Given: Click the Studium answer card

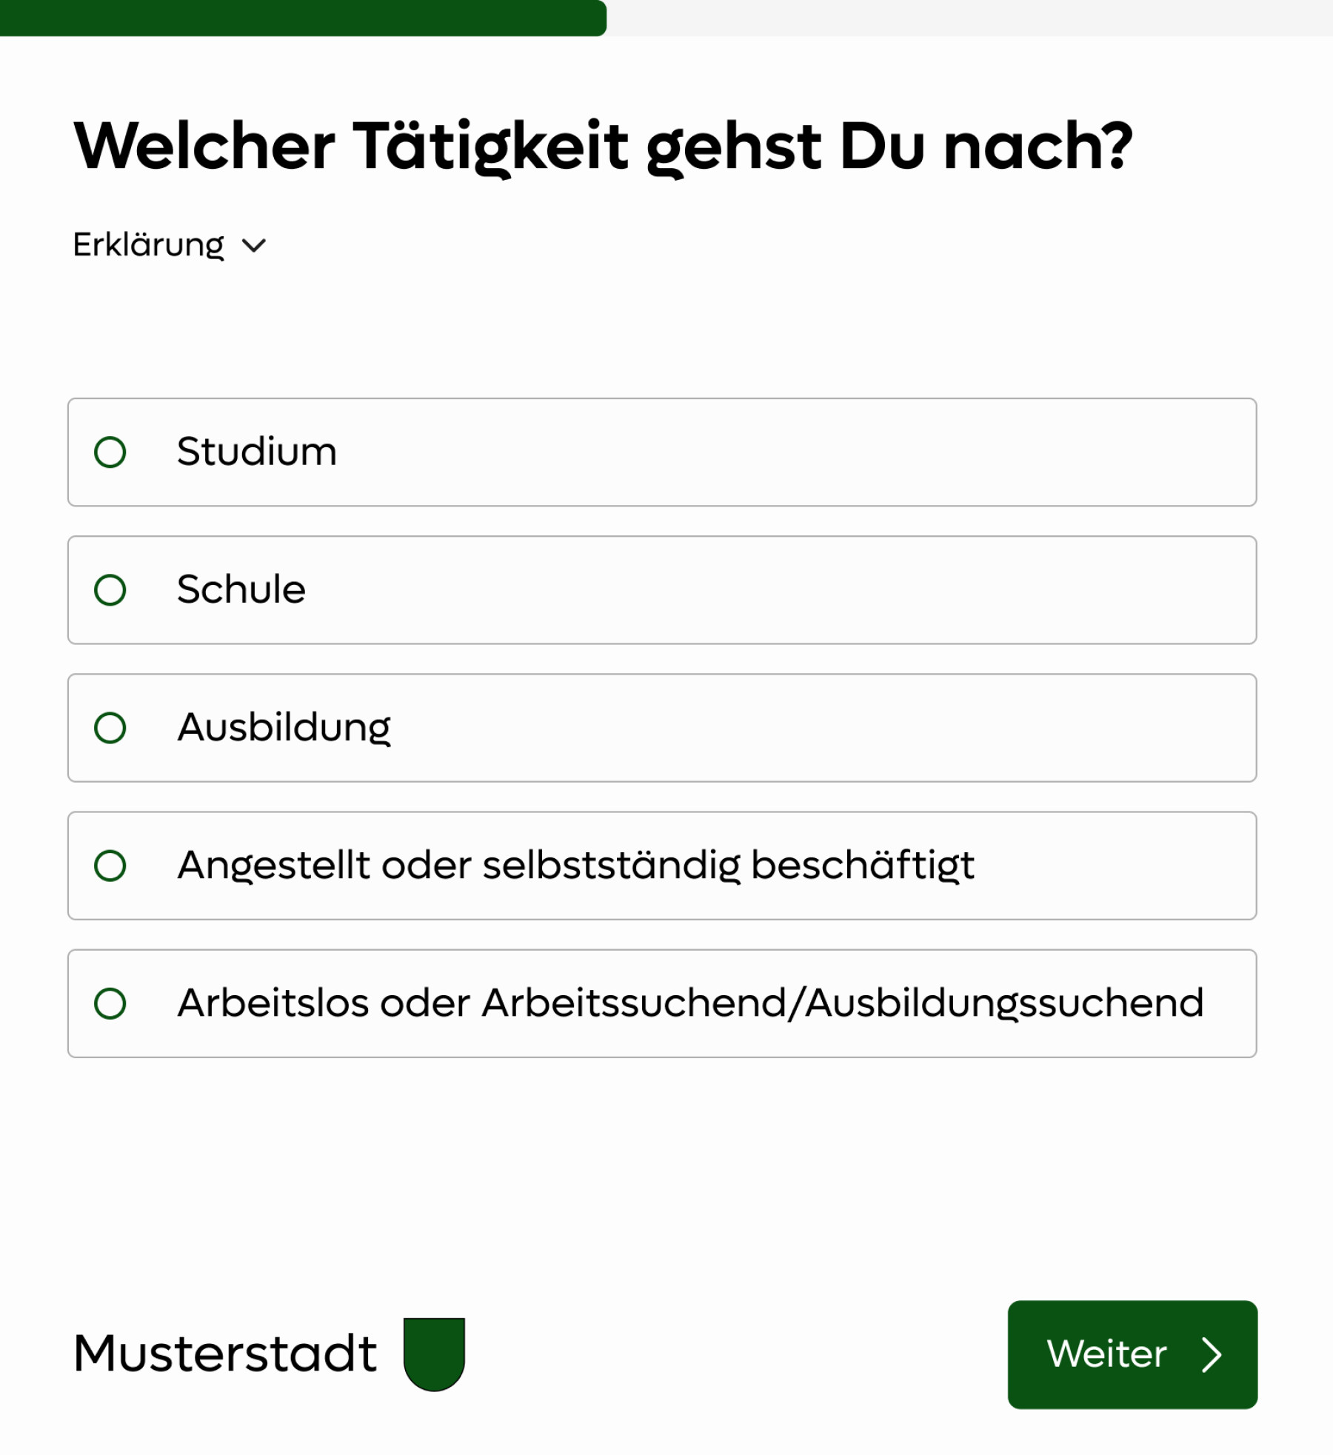Looking at the screenshot, I should (661, 450).
